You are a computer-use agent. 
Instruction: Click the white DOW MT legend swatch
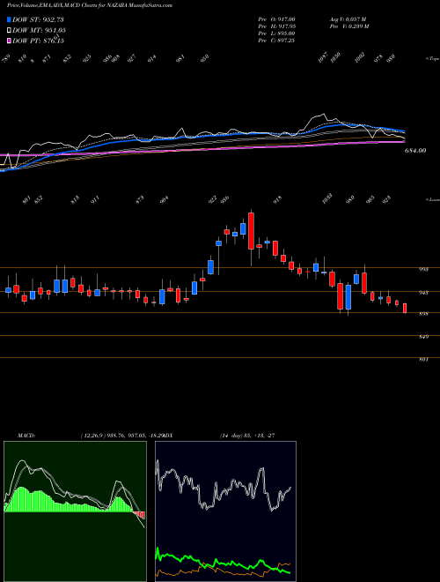[9, 31]
